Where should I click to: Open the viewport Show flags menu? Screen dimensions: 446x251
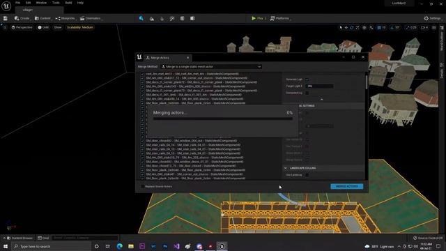tap(58, 27)
